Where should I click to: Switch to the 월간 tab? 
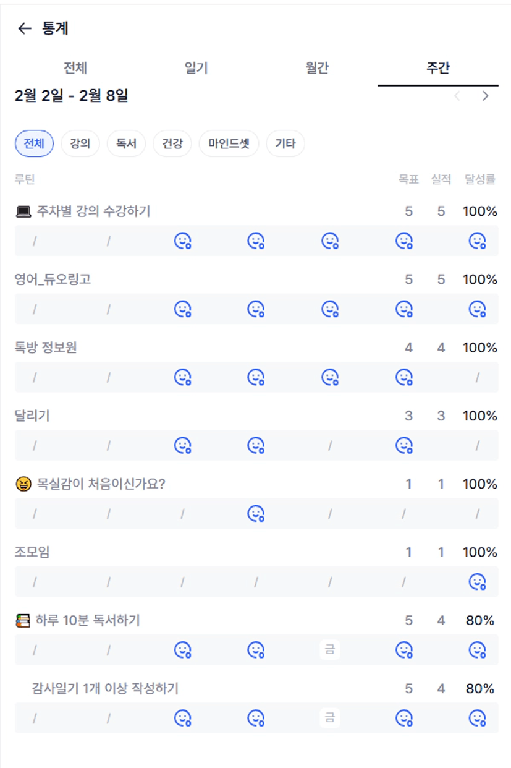point(317,68)
